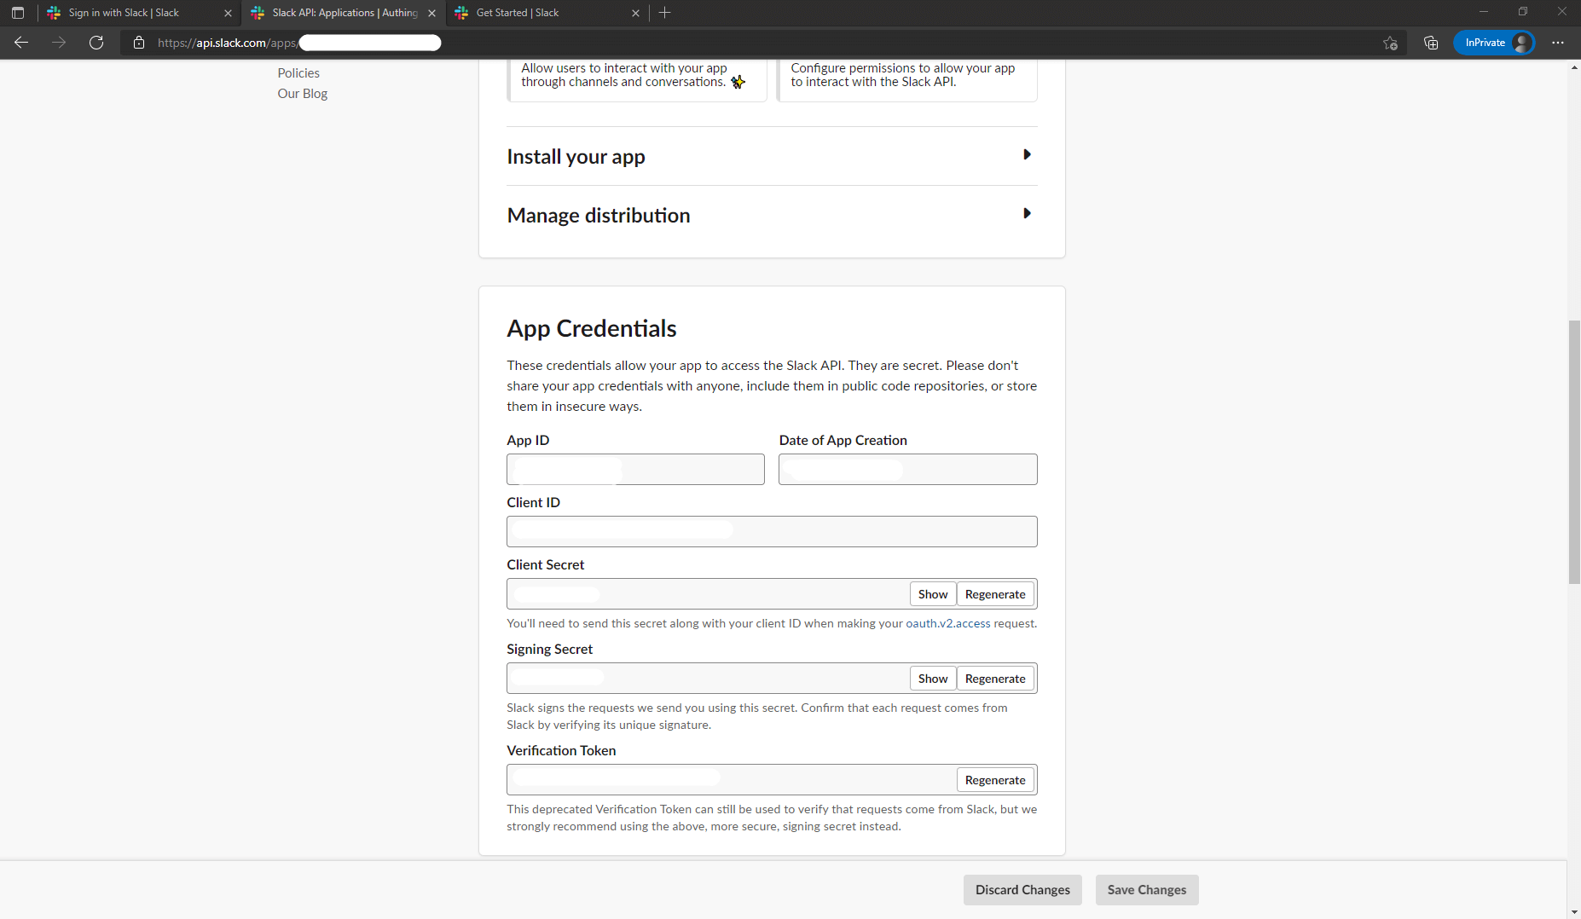Open the Collections icon

pos(1431,43)
